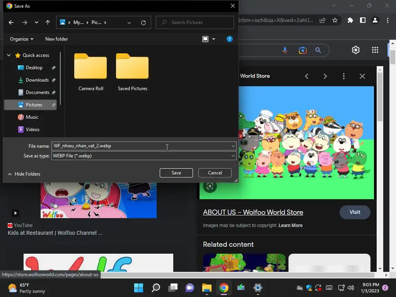Click the Search Pictures field
The width and height of the screenshot is (396, 297).
(x=195, y=22)
